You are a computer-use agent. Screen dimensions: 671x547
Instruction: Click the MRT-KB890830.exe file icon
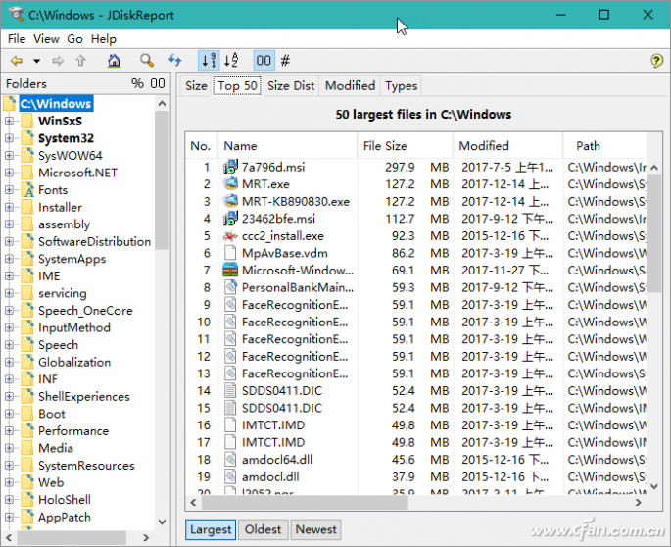click(x=230, y=201)
